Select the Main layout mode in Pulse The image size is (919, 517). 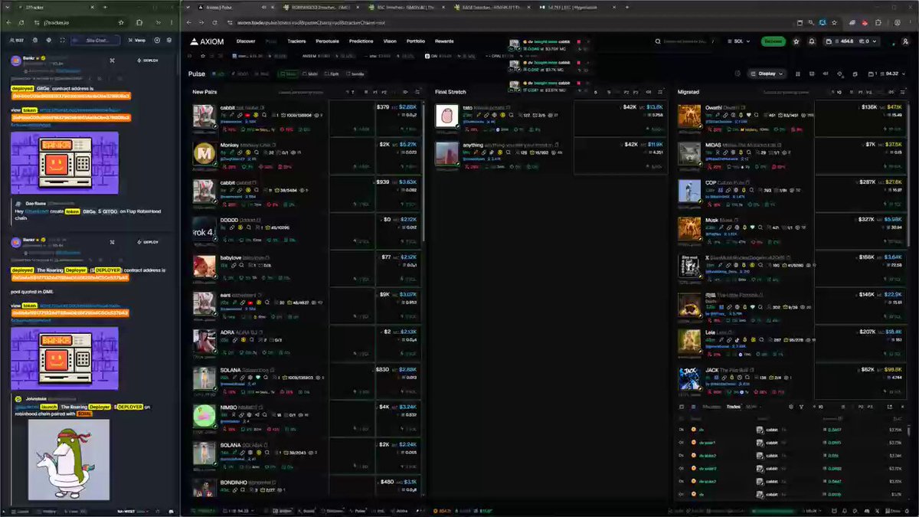coord(288,74)
